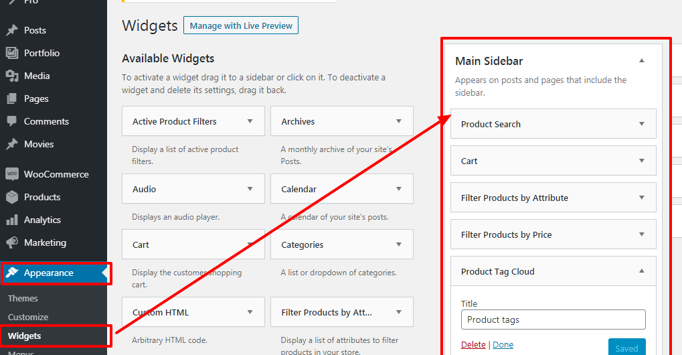682x355 pixels.
Task: Expand the Calendar widget arrow
Action: coord(399,189)
